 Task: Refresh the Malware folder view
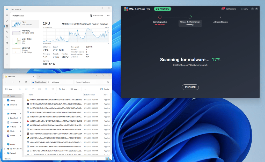click(26, 82)
